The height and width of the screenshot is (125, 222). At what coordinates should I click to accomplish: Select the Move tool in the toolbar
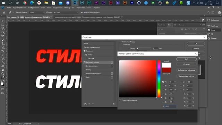pyautogui.click(x=3, y=21)
